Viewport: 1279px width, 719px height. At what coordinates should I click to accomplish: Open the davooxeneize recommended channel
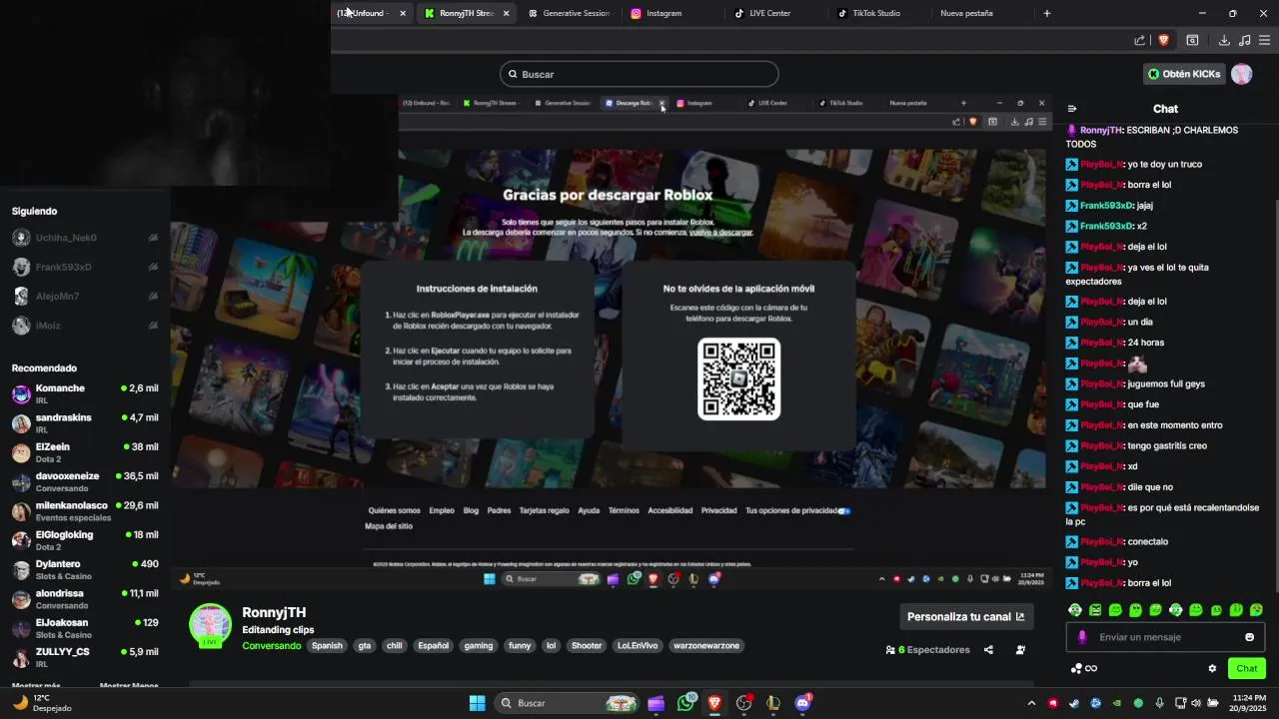pos(85,481)
